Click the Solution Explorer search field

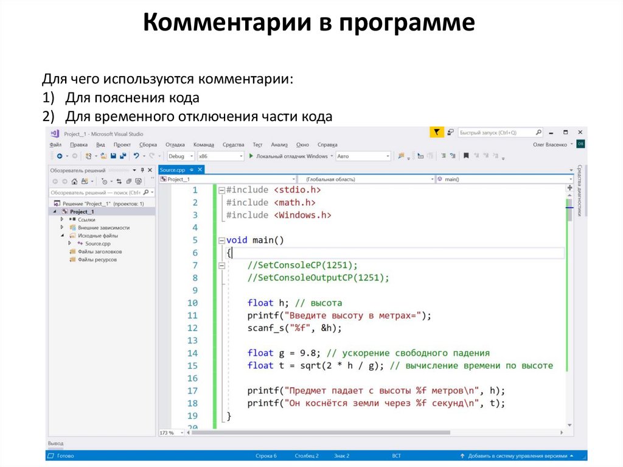pos(102,192)
